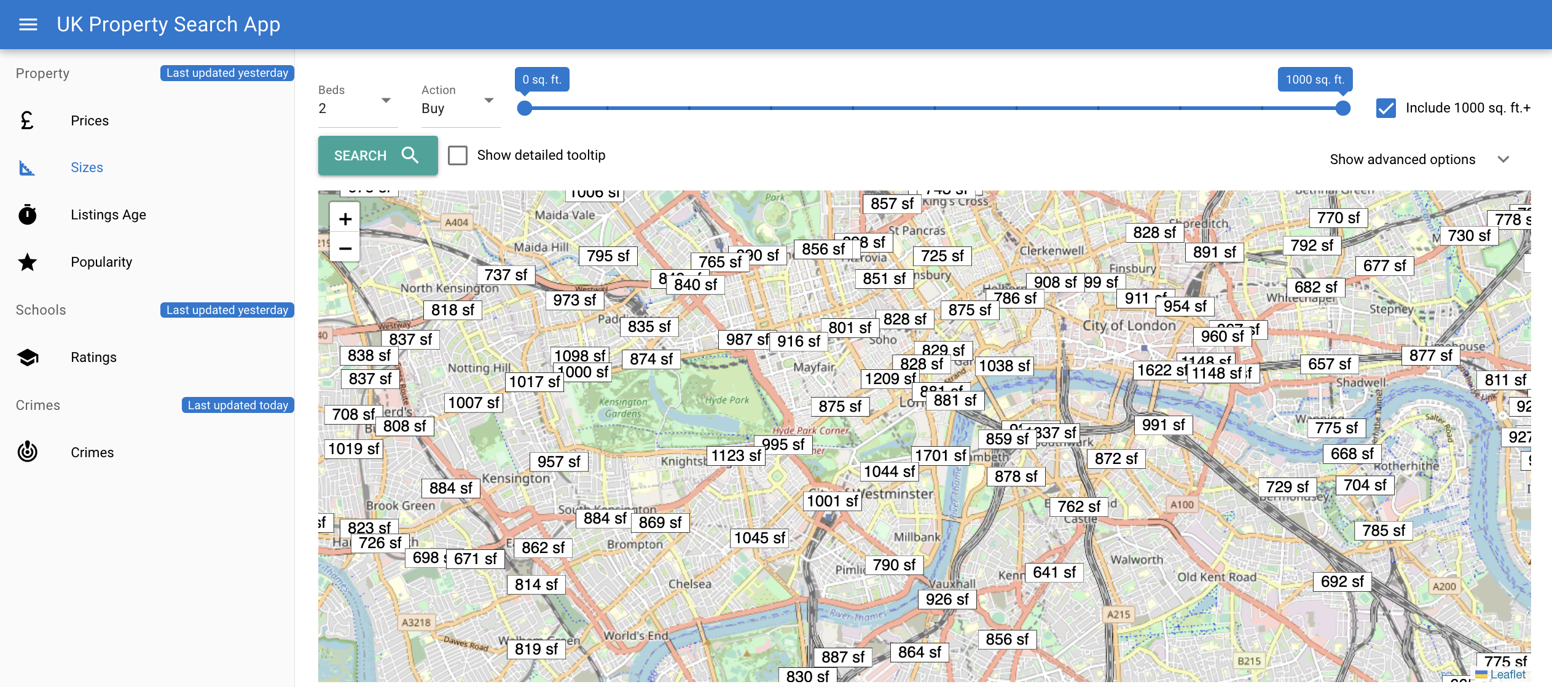
Task: Click the Leaflet attribution link
Action: click(1507, 675)
